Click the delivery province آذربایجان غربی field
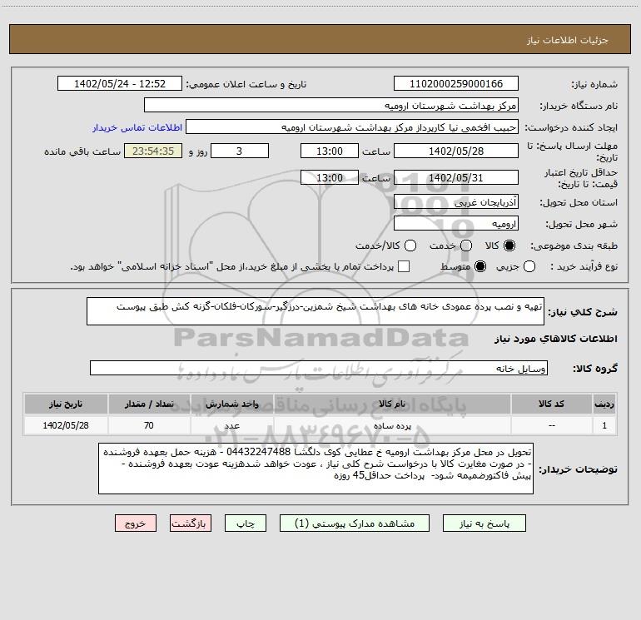Image resolution: width=641 pixels, height=620 pixels. point(456,201)
